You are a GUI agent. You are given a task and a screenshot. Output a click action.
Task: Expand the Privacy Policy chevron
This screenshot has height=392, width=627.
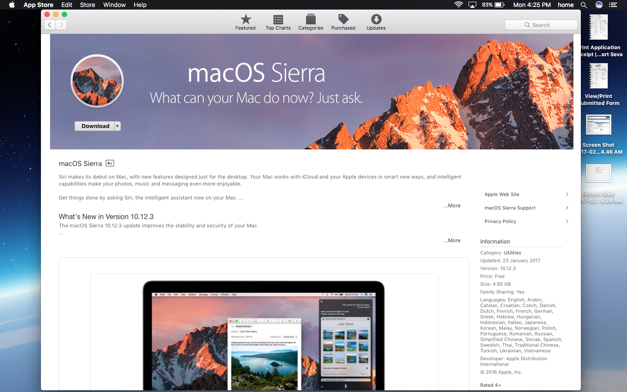pos(567,221)
